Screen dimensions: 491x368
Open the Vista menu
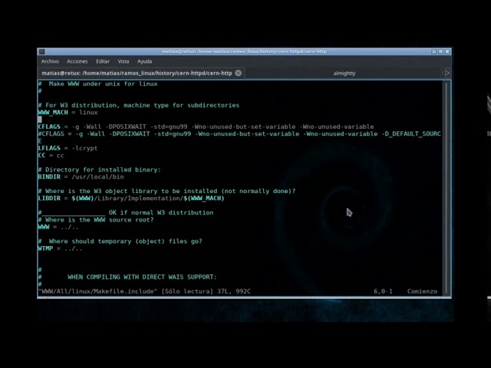(123, 61)
